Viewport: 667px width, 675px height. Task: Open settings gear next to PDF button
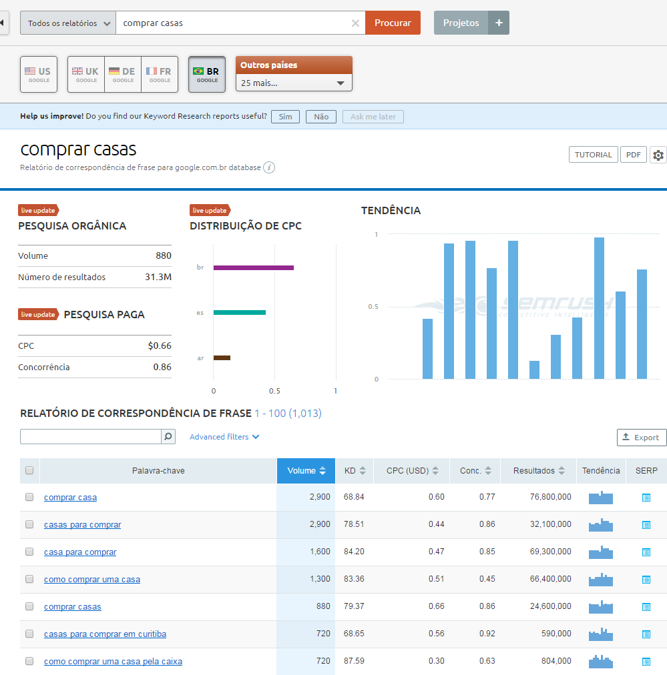[x=658, y=155]
